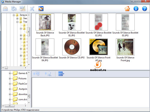This screenshot has width=150, height=112.
Task: Click lower tree horizontal scrollbar right arrow
Action: click(x=25, y=106)
